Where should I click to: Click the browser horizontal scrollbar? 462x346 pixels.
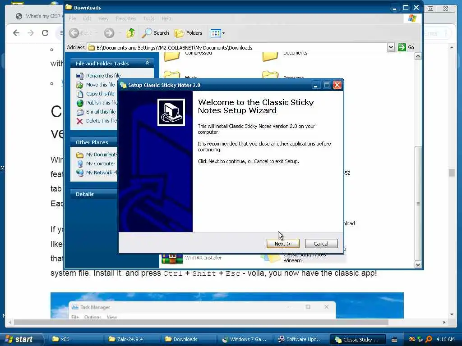coord(201,322)
